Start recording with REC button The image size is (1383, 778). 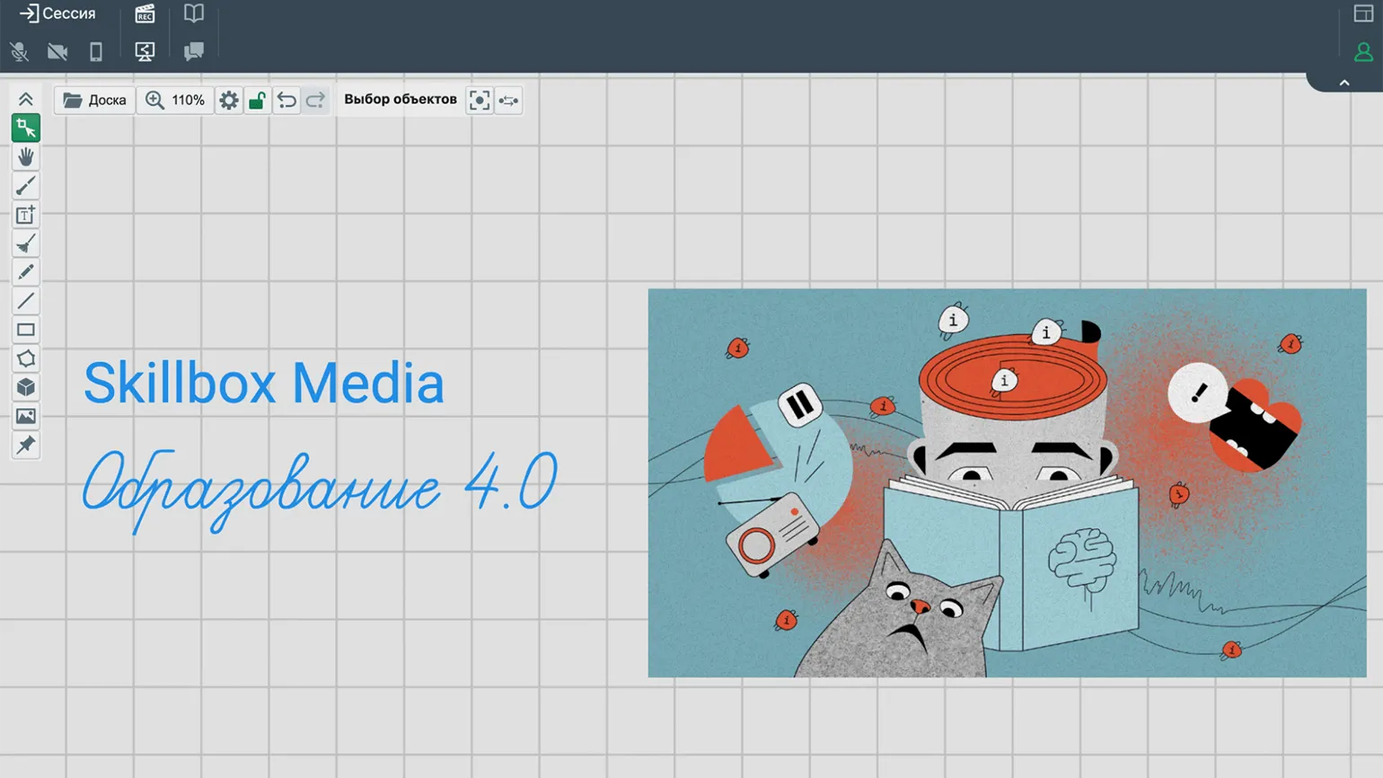point(145,13)
